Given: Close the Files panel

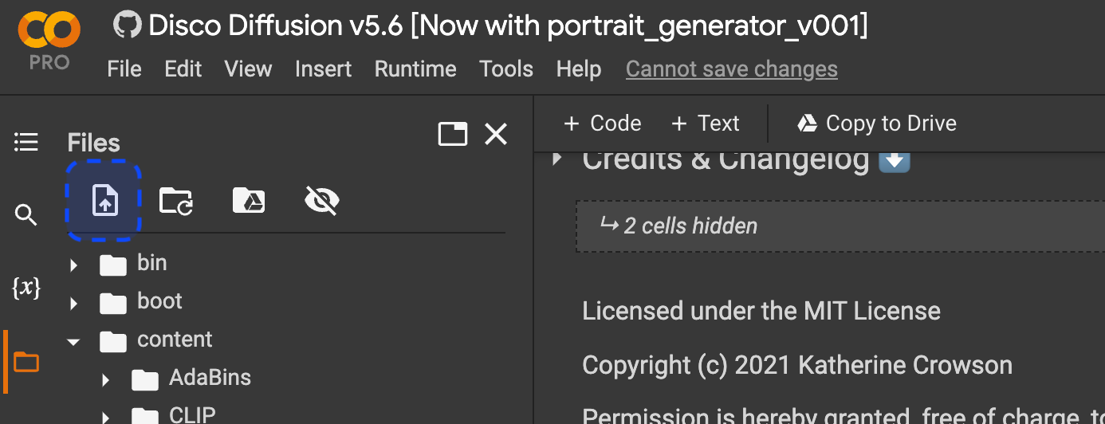Looking at the screenshot, I should [496, 134].
